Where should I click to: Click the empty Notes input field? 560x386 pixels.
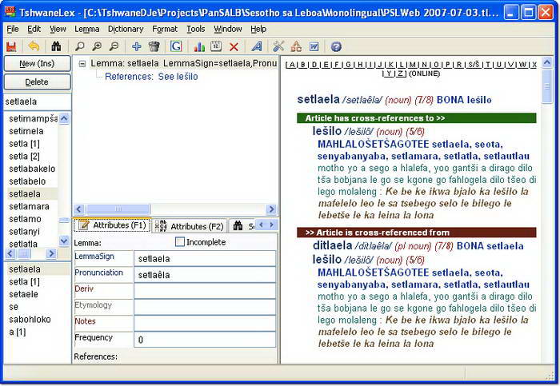(205, 323)
